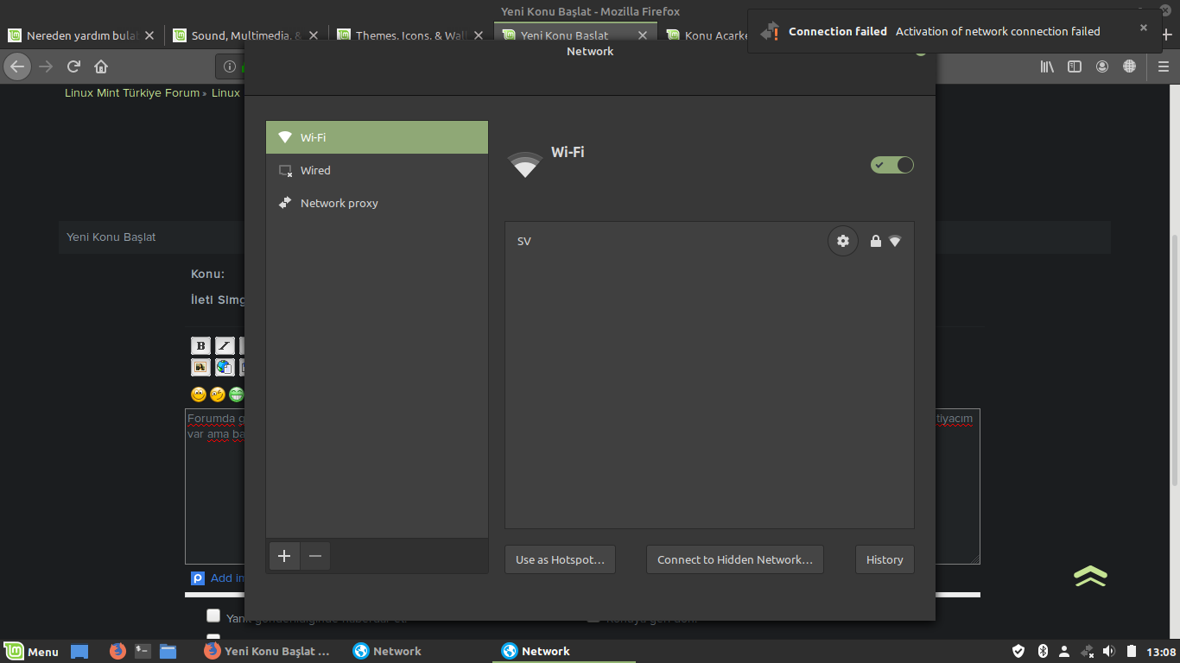This screenshot has height=663, width=1180.
Task: Close the Sound, Multimedia tab
Action: pos(314,35)
